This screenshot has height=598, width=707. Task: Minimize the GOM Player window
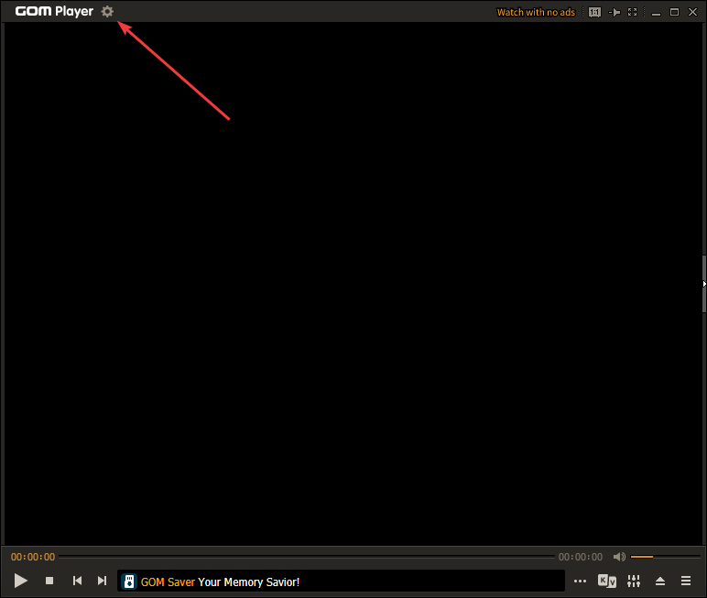[x=656, y=13]
